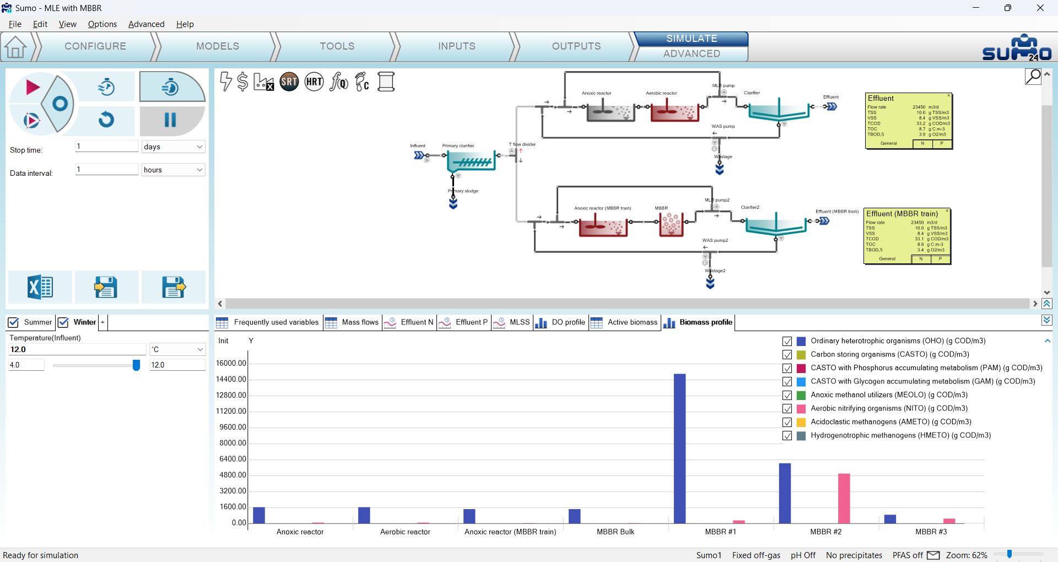Pause the running simulation
1058x562 pixels.
tap(171, 120)
